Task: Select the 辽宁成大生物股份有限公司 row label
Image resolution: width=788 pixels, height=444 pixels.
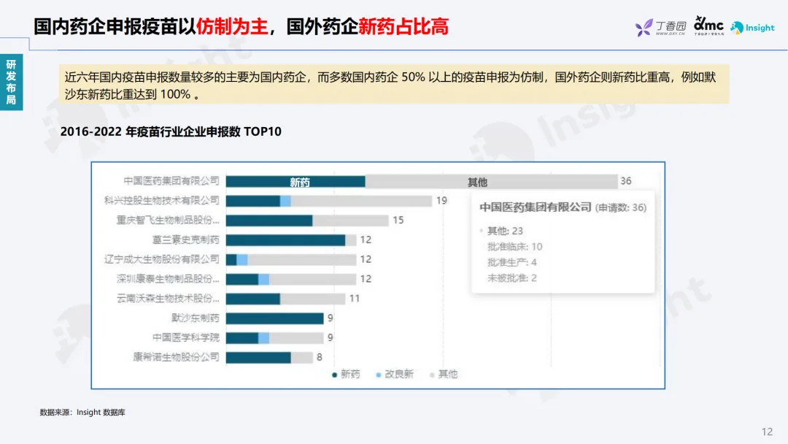Action: click(162, 259)
